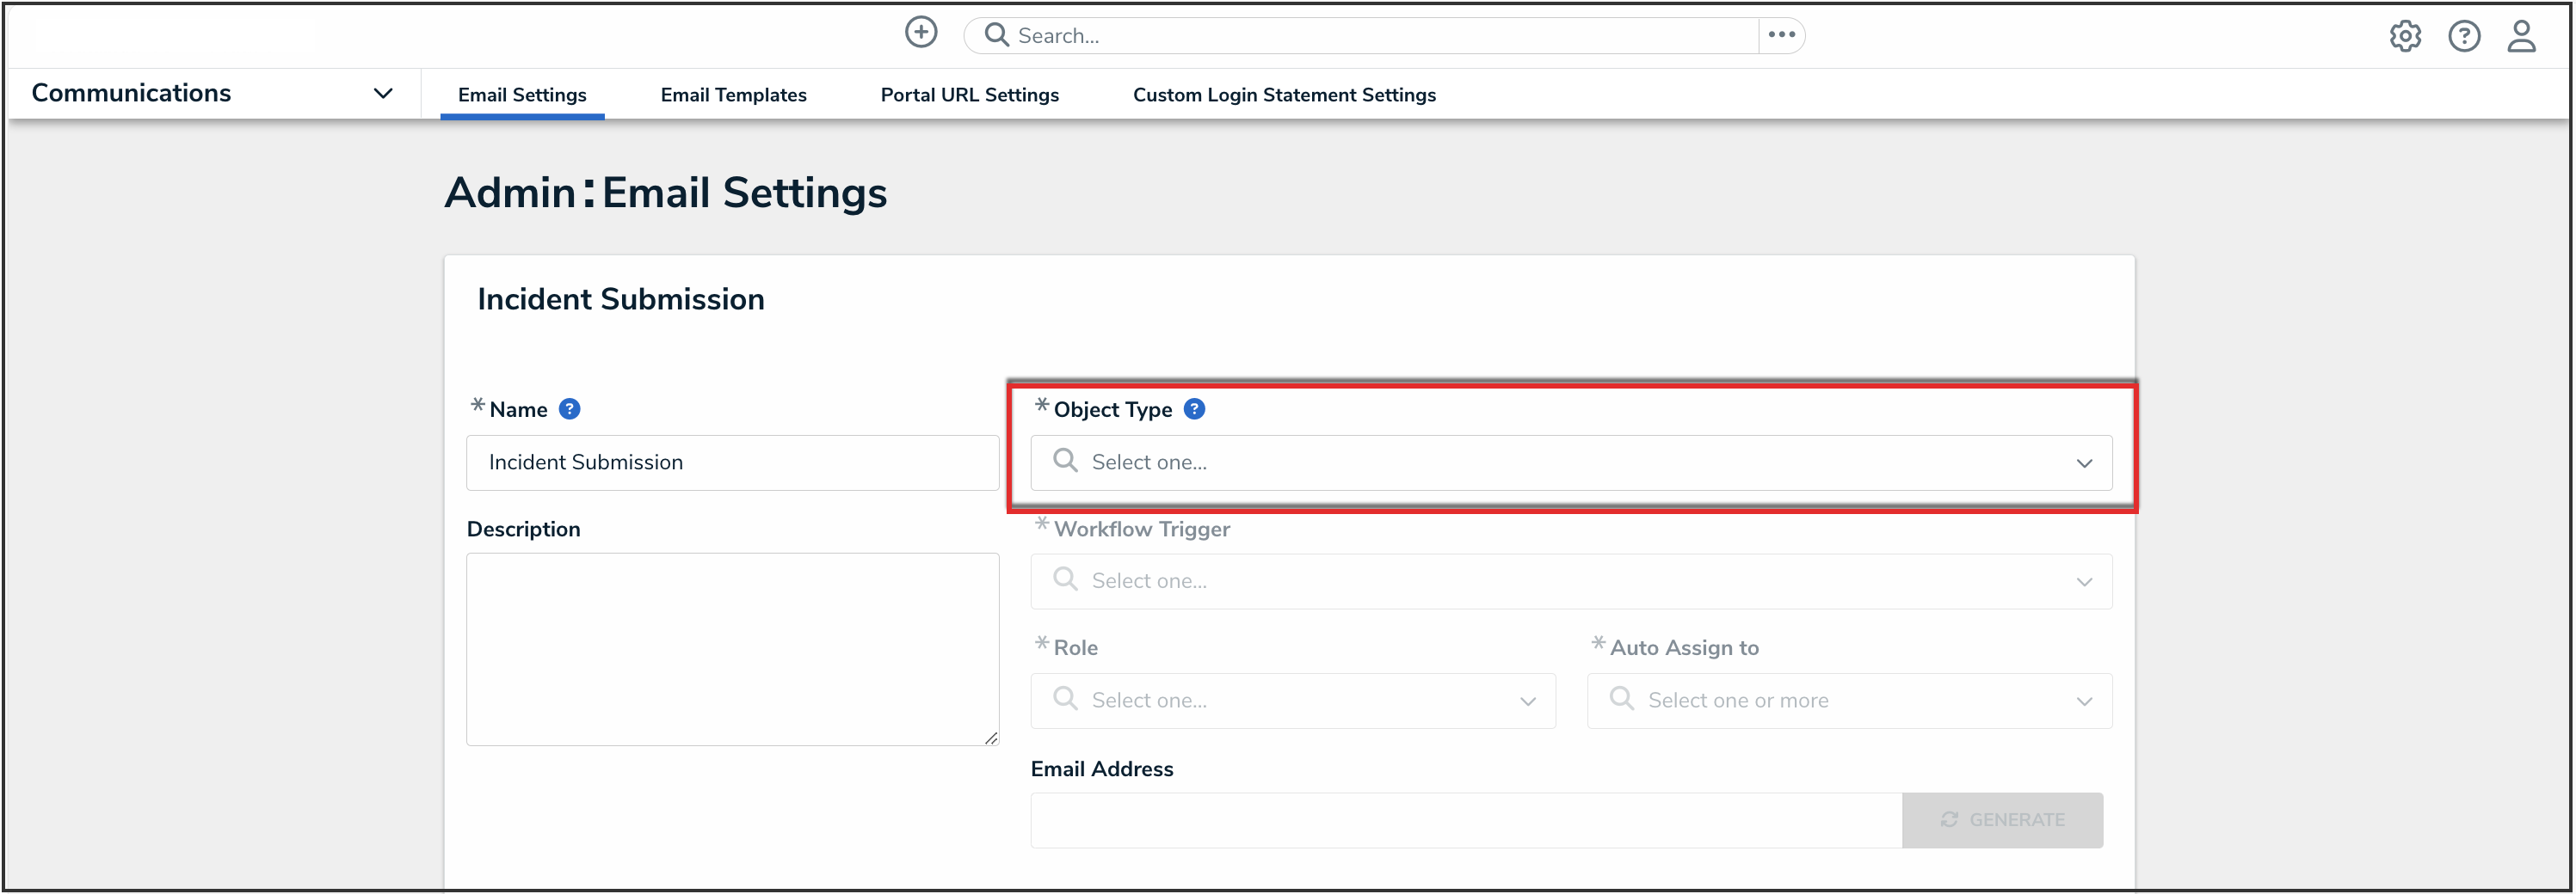Switch to the Email Templates tab
The height and width of the screenshot is (894, 2576).
tap(733, 95)
